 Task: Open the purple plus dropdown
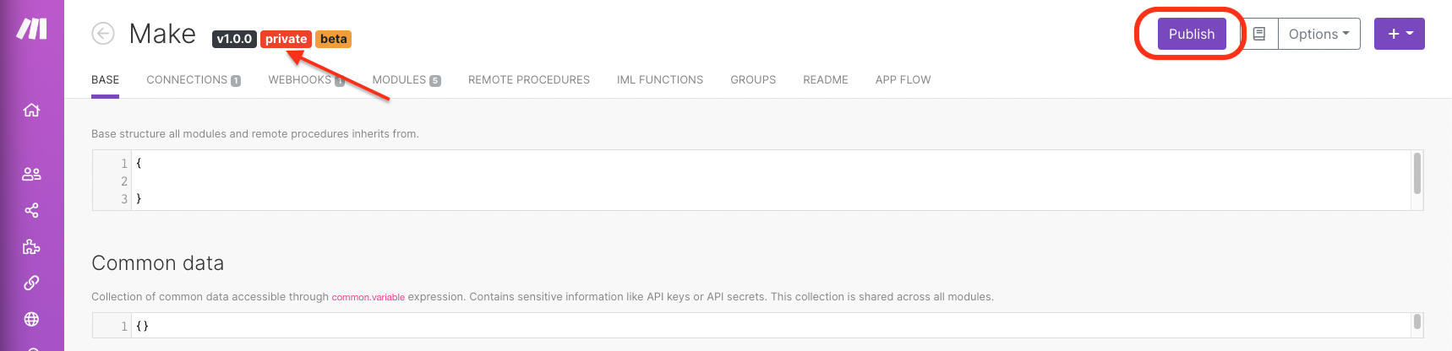point(1399,34)
